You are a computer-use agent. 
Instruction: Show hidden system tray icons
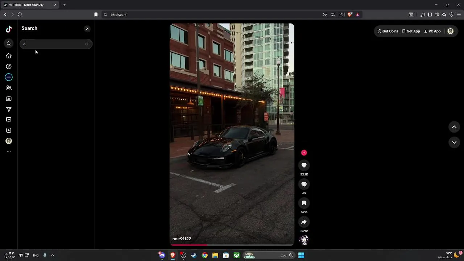point(53,255)
